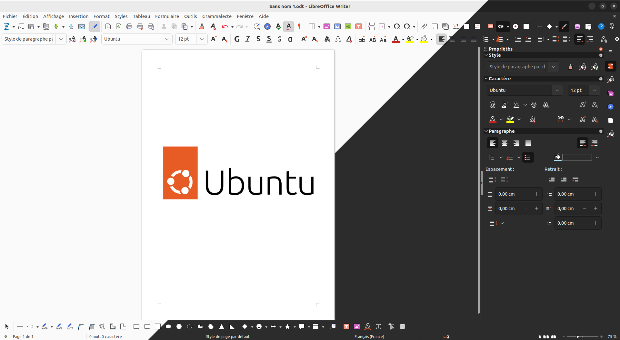Image resolution: width=620 pixels, height=340 pixels.
Task: Insert hyperlink chain icon
Action: (x=424, y=26)
